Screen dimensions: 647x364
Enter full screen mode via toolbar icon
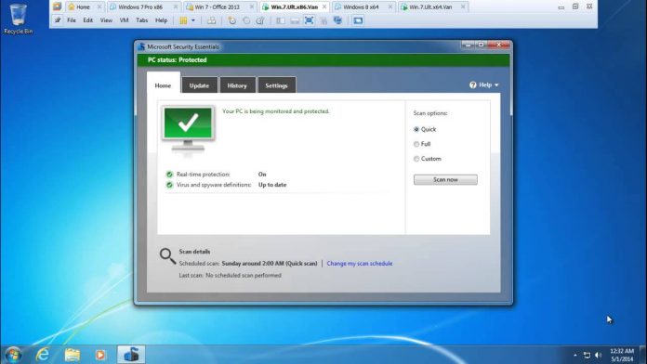(x=309, y=20)
